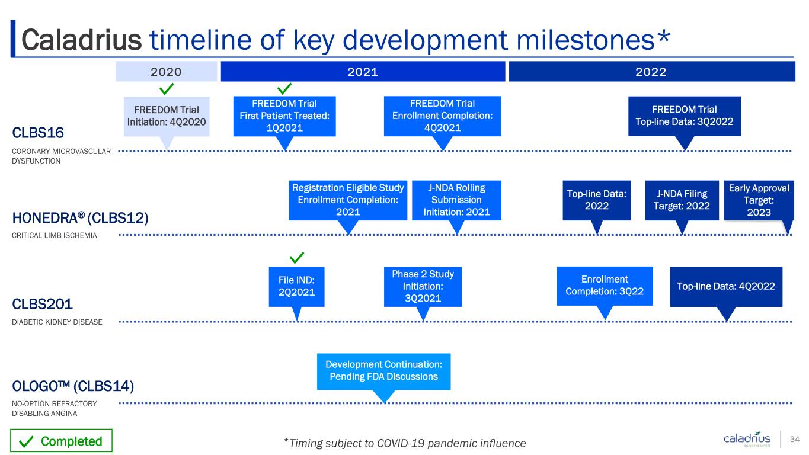Click FREEDOM Trial Initiation: 4Q2020 box
The height and width of the screenshot is (455, 809).
pos(167,116)
